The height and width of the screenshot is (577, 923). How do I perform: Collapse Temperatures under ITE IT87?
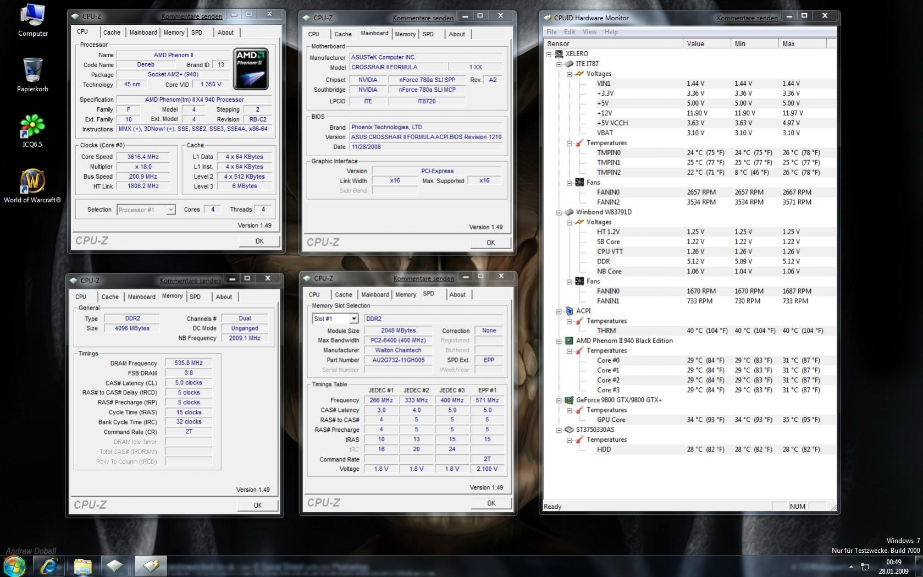570,143
